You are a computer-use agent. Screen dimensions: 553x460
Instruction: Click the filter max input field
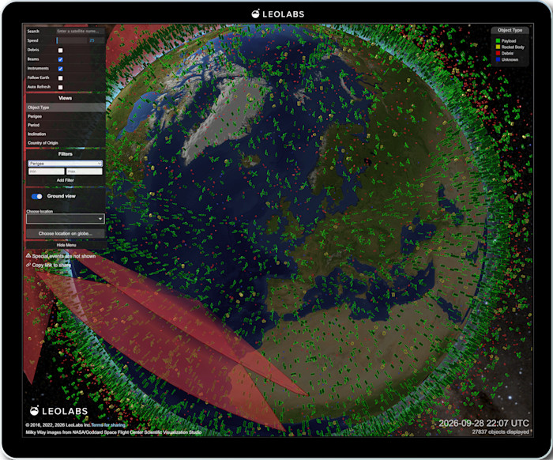(x=85, y=172)
